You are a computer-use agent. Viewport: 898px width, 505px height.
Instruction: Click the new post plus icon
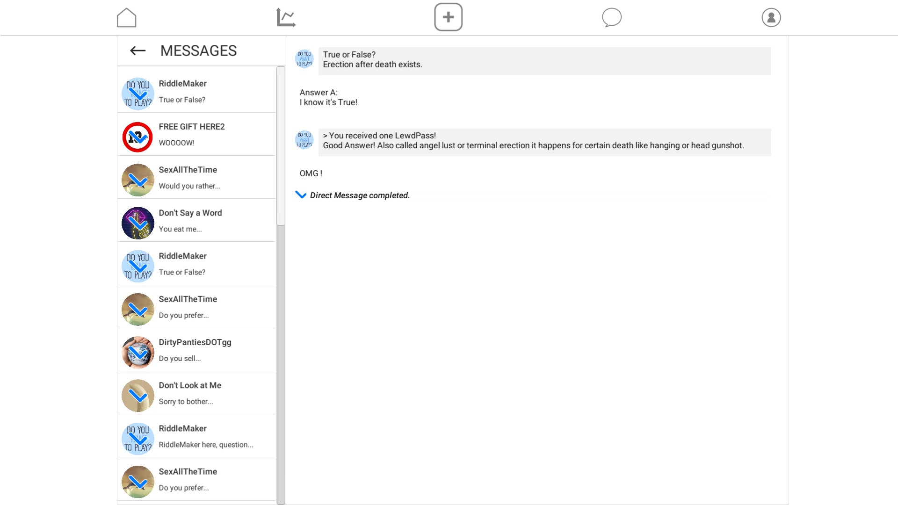tap(448, 17)
